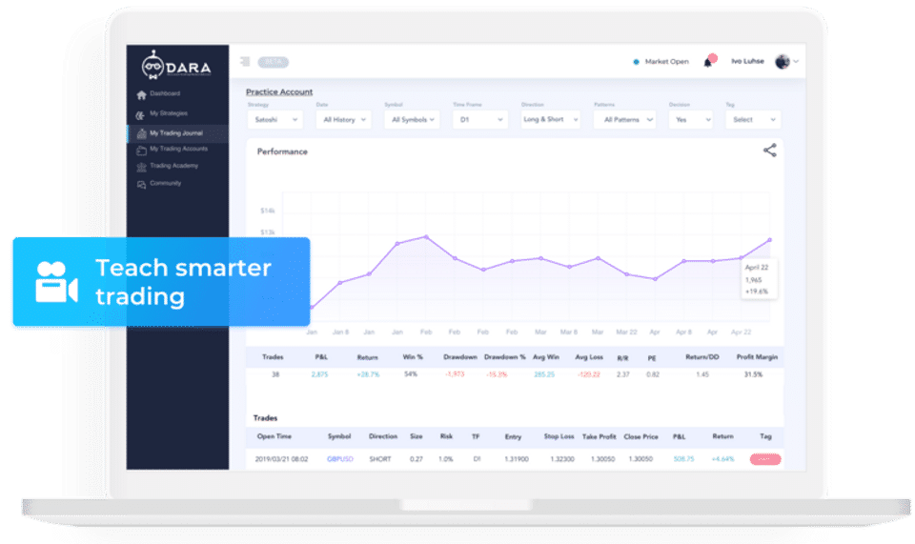Open the Time Frame dropdown showing D1
This screenshot has height=544, width=915.
point(480,119)
